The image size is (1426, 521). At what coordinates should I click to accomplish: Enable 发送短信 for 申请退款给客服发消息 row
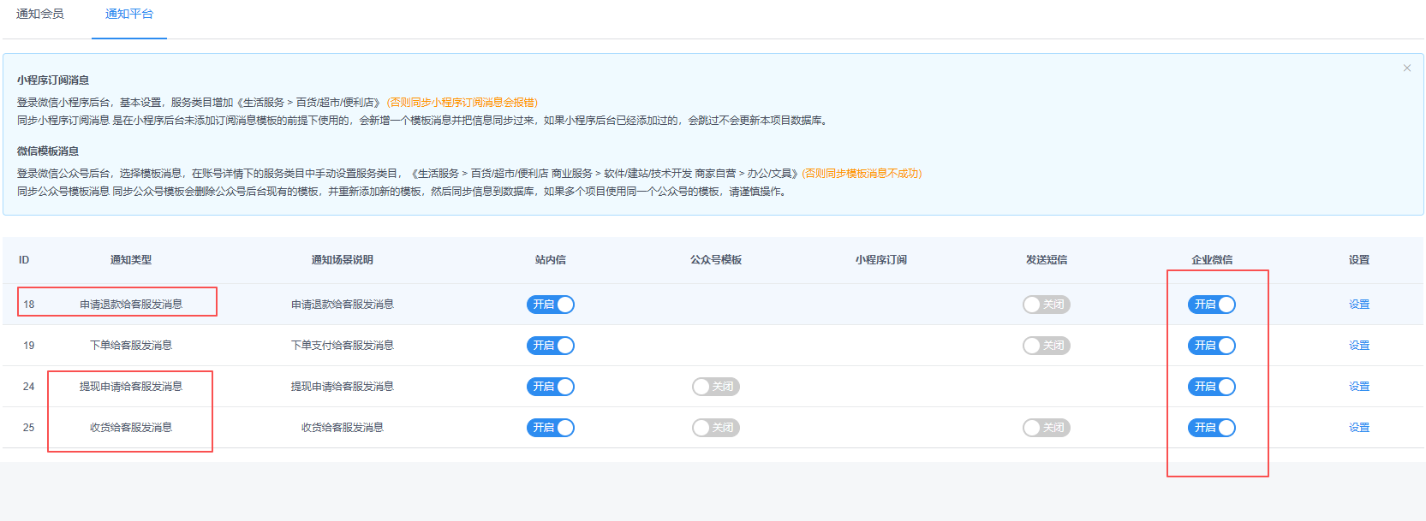pos(1046,305)
